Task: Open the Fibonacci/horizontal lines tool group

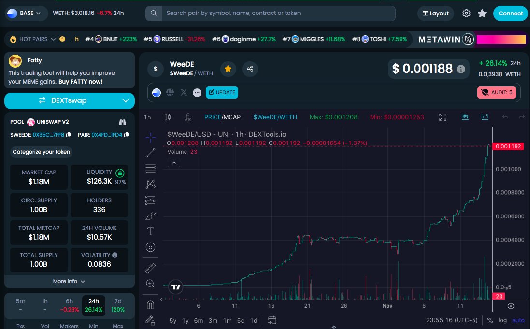Action: coord(150,169)
